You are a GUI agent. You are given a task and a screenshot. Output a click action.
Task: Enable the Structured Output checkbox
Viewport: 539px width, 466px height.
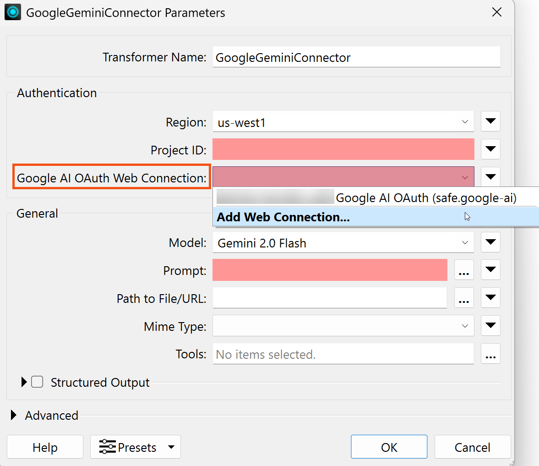[x=37, y=382]
